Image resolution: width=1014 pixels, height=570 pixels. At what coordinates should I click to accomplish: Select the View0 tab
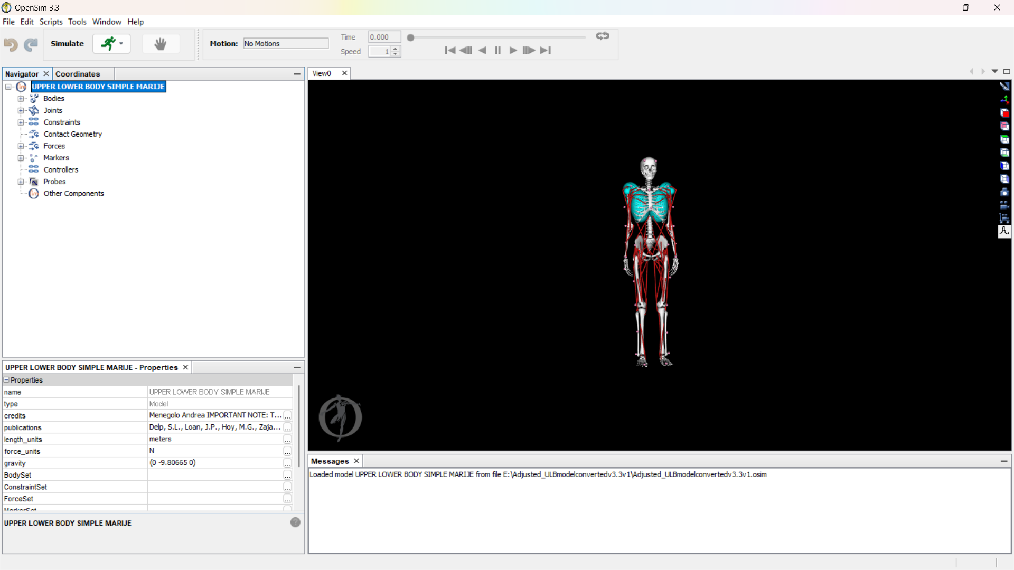pos(322,73)
